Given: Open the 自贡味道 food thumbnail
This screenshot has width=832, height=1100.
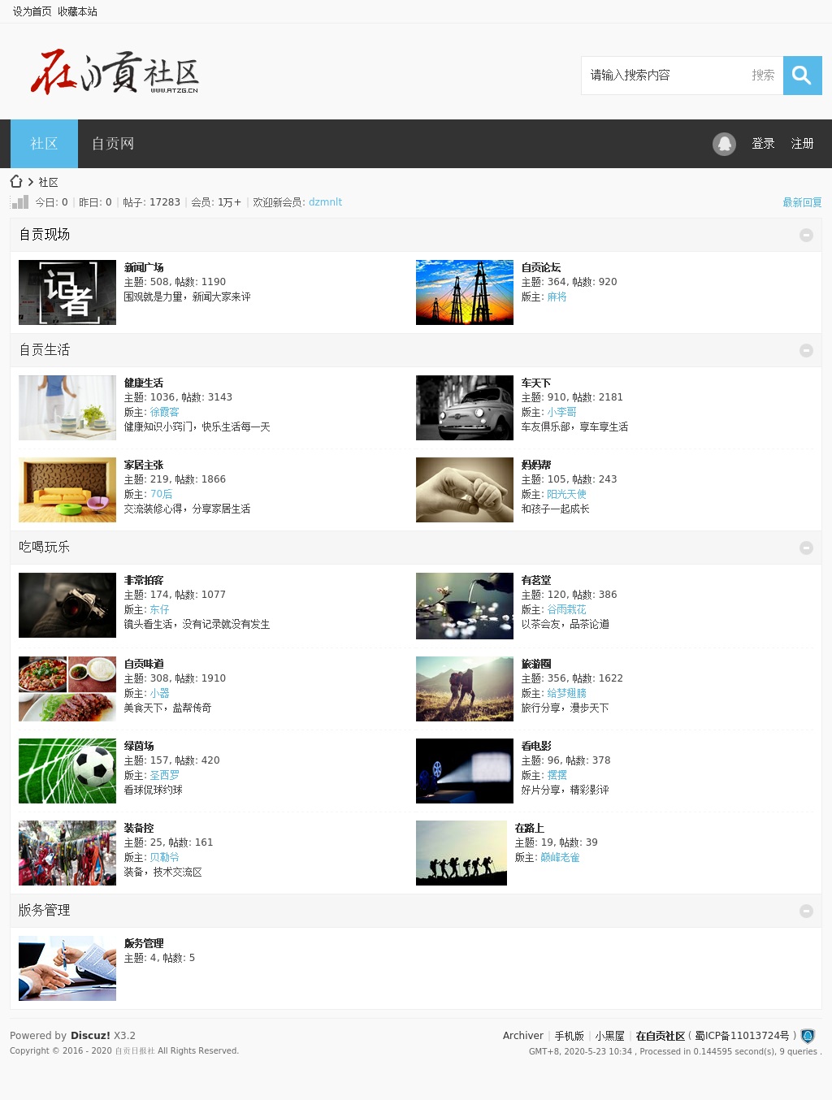Looking at the screenshot, I should click(x=67, y=689).
